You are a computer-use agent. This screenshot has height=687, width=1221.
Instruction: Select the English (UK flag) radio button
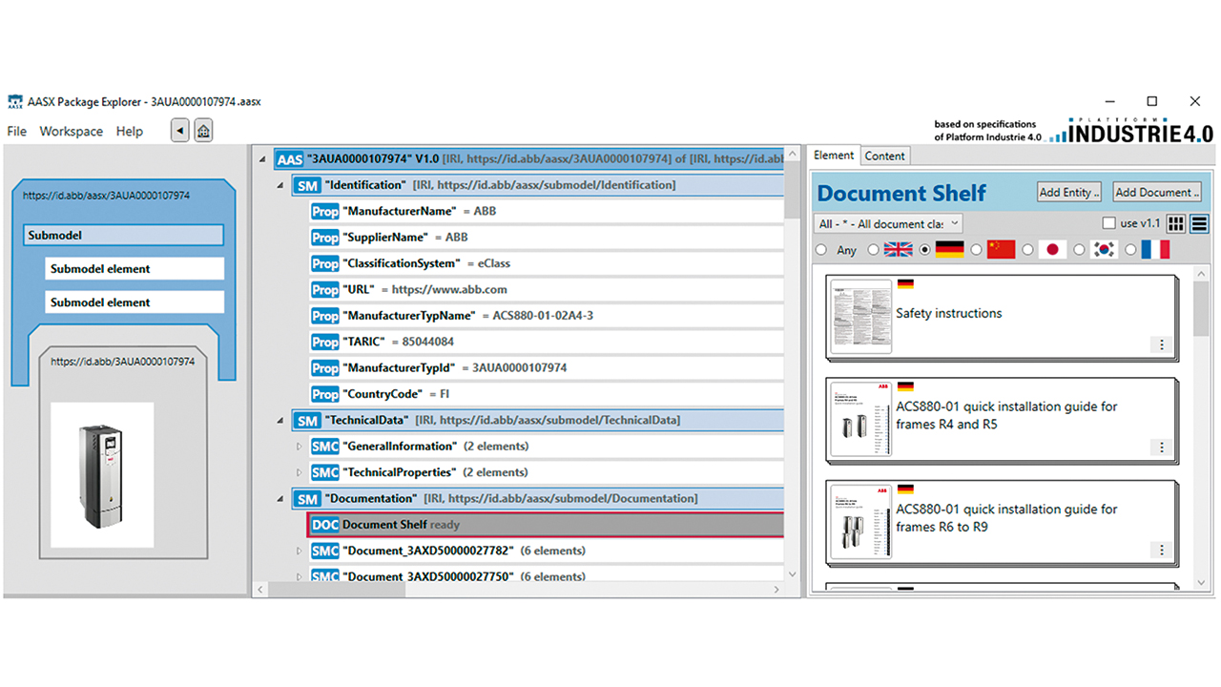873,250
